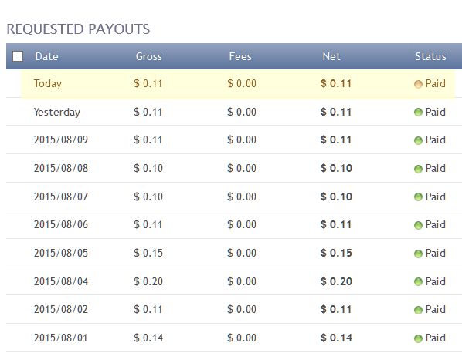Click the Yesterday date entry

click(x=57, y=113)
